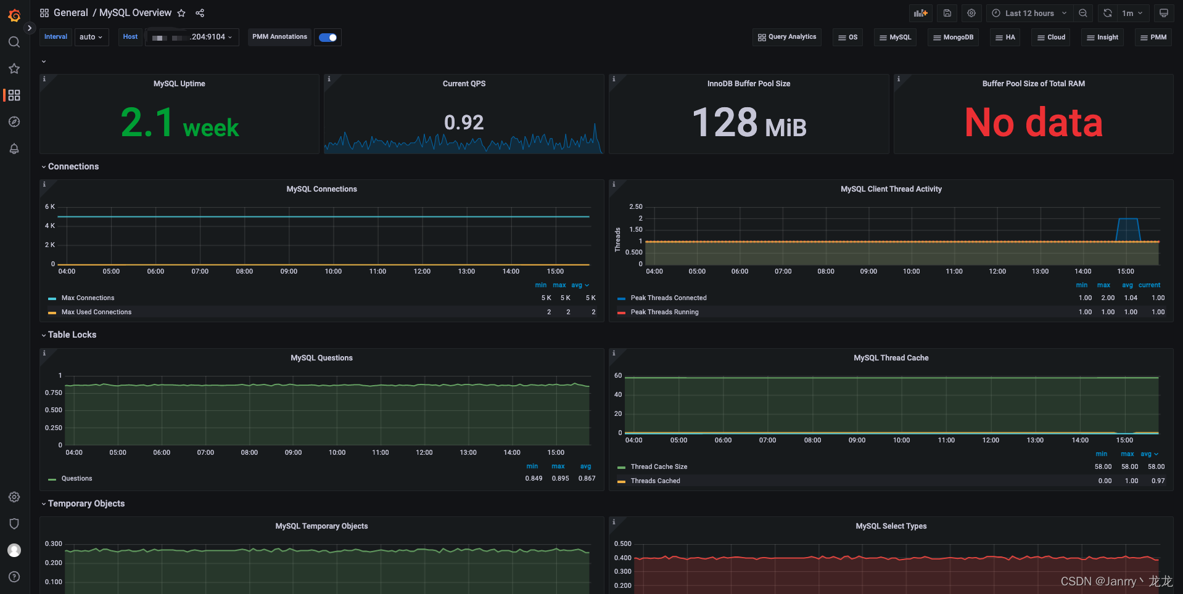Open starred dashboards icon in sidebar
Screen dimensions: 1183x594
pos(14,68)
